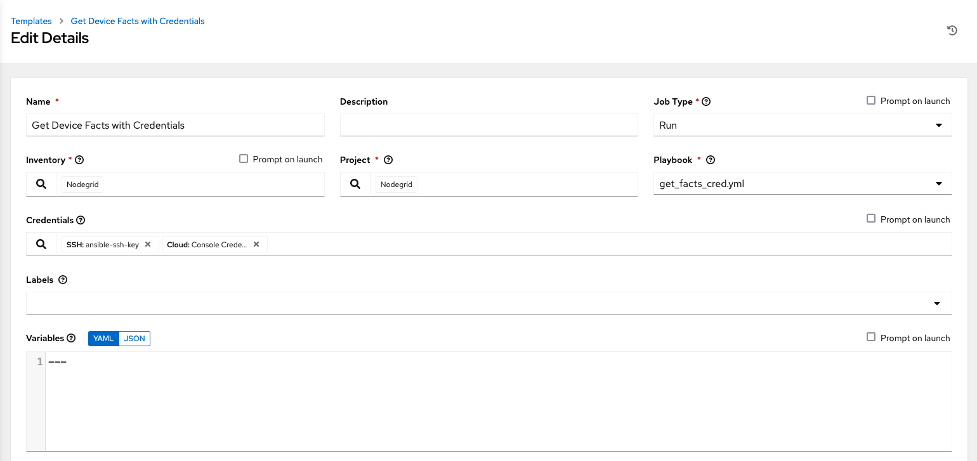The width and height of the screenshot is (977, 461).
Task: Click into the Variables code editor
Action: click(x=498, y=401)
